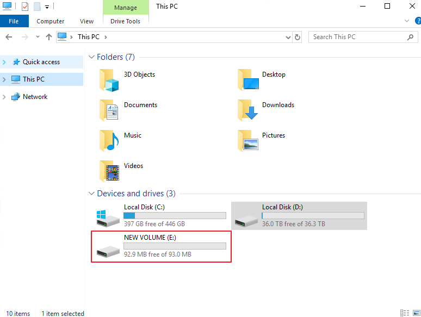Click the Local Disk (D:) usage bar
421x317 pixels.
click(x=313, y=215)
